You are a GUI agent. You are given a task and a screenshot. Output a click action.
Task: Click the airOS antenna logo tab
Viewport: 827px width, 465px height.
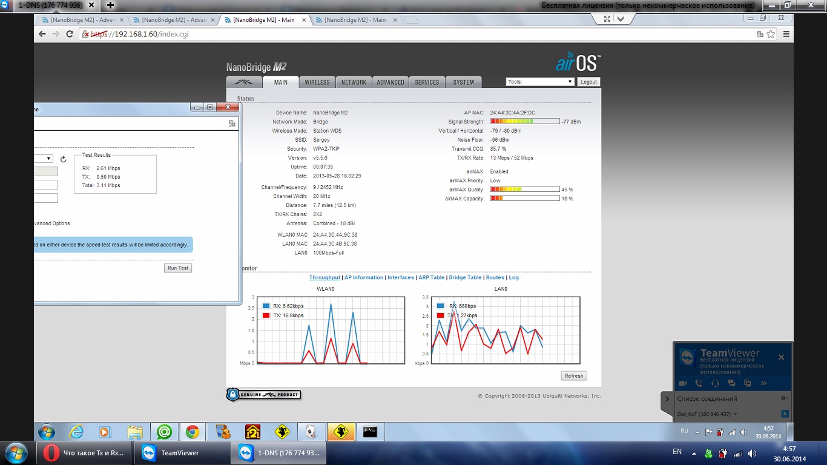pos(244,82)
